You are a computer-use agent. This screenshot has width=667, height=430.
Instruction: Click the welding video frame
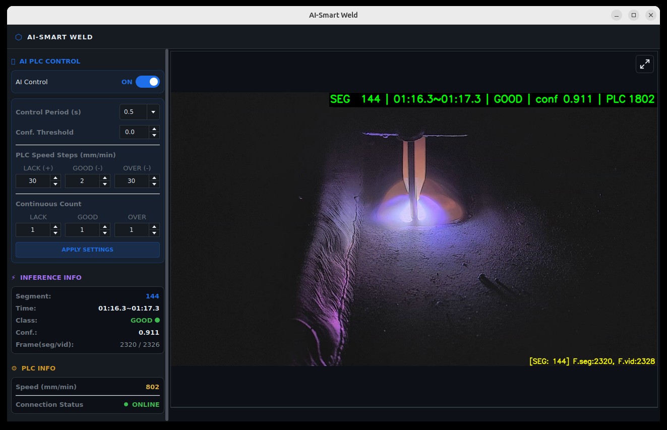click(x=414, y=229)
